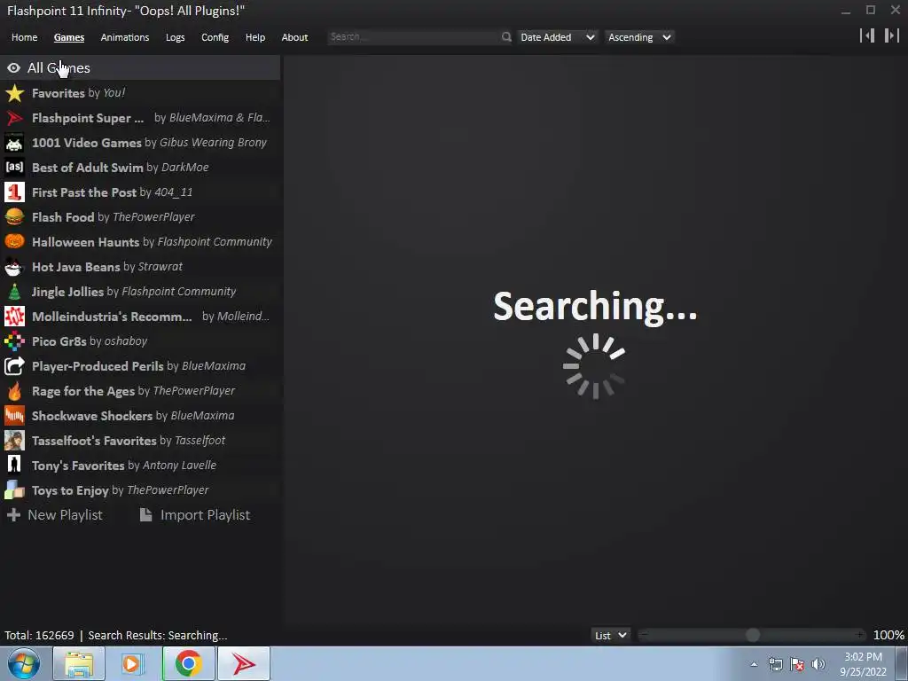Viewport: 908px width, 681px height.
Task: Click the search magnifier icon
Action: 506,37
